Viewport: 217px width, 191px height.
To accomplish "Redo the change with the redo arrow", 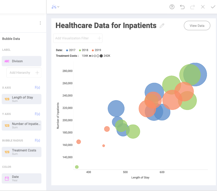I will click(193, 7).
